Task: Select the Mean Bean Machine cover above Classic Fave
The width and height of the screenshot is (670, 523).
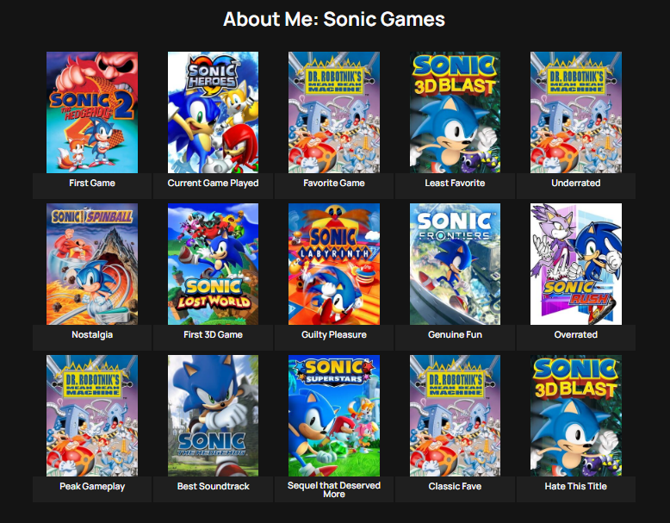Action: coord(455,415)
